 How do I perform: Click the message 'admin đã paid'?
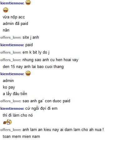15,24
